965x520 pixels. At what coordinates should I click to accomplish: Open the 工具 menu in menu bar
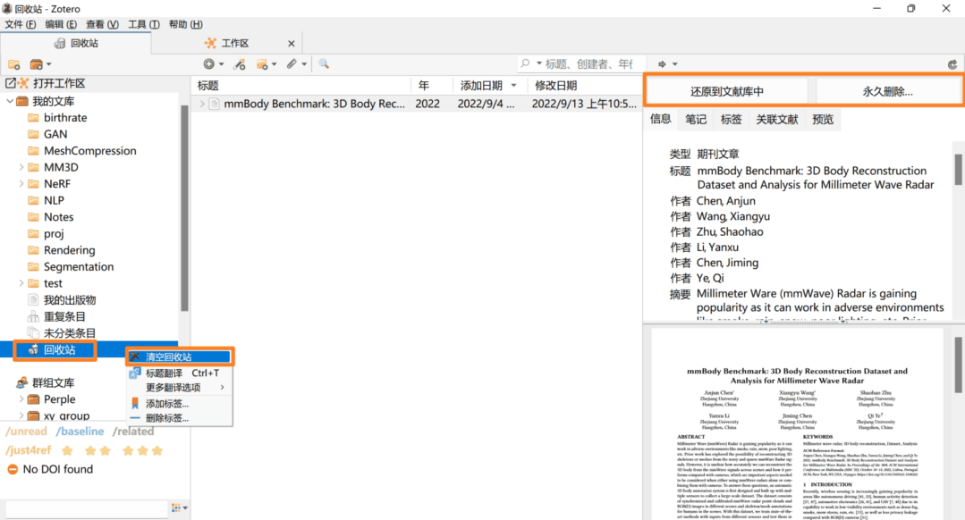(x=143, y=24)
